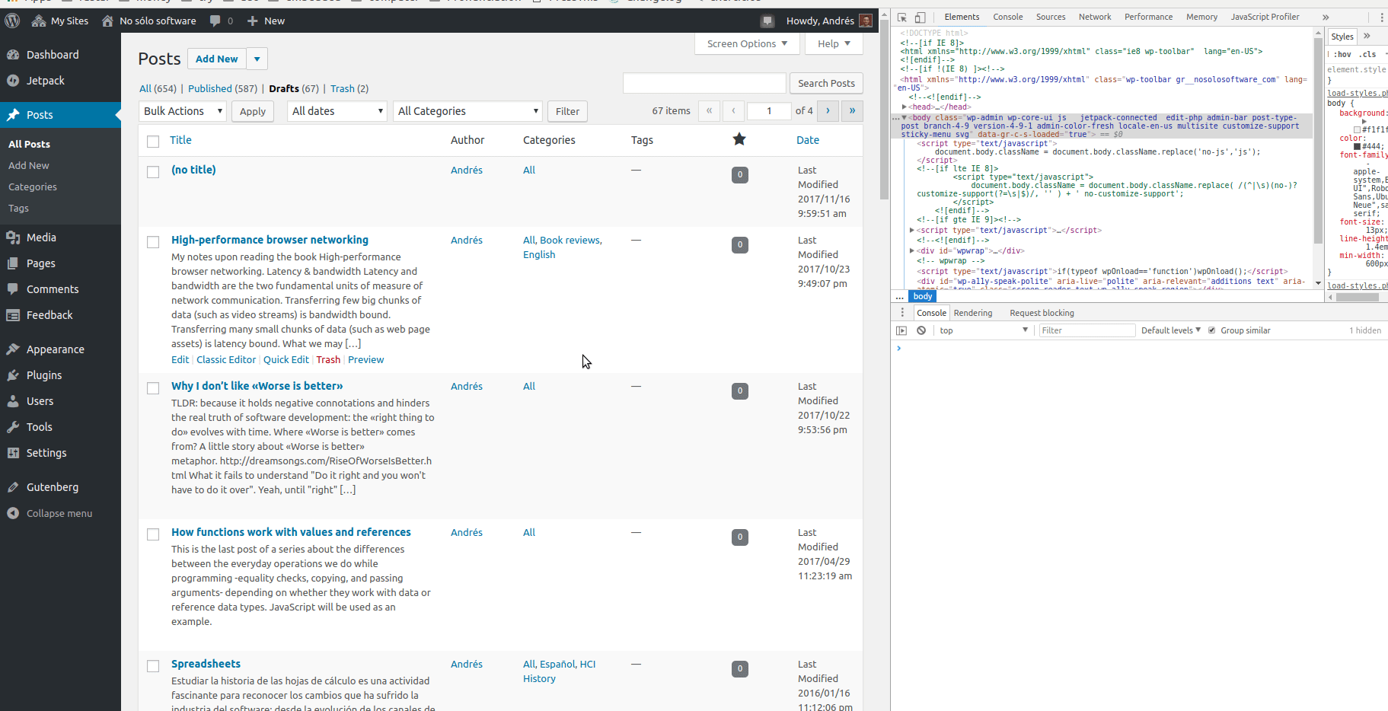Open Jetpack from the admin sidebar
1388x711 pixels.
tap(43, 80)
